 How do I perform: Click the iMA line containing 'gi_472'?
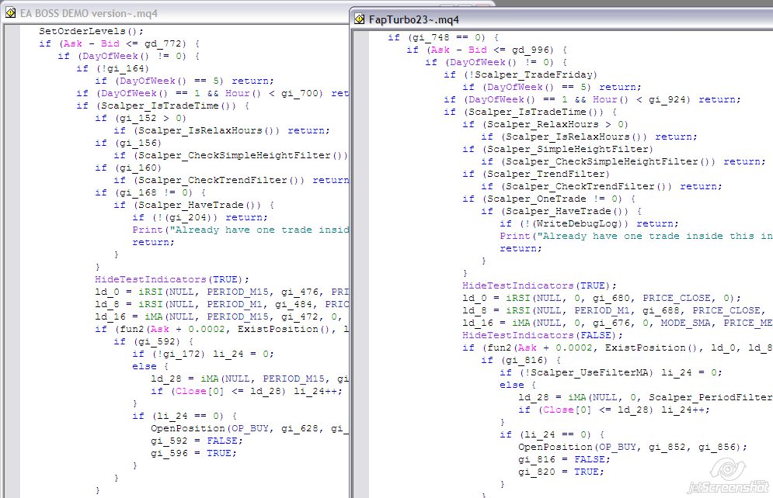click(218, 316)
